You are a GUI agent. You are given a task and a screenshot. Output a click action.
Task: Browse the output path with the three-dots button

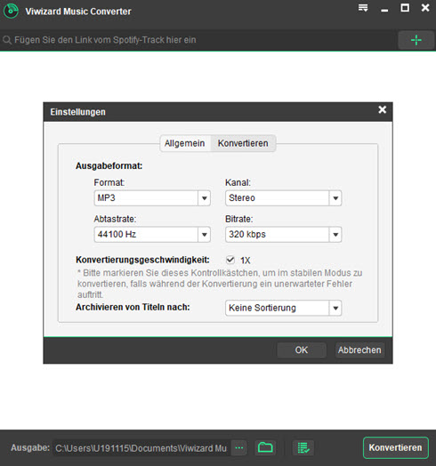pyautogui.click(x=239, y=447)
